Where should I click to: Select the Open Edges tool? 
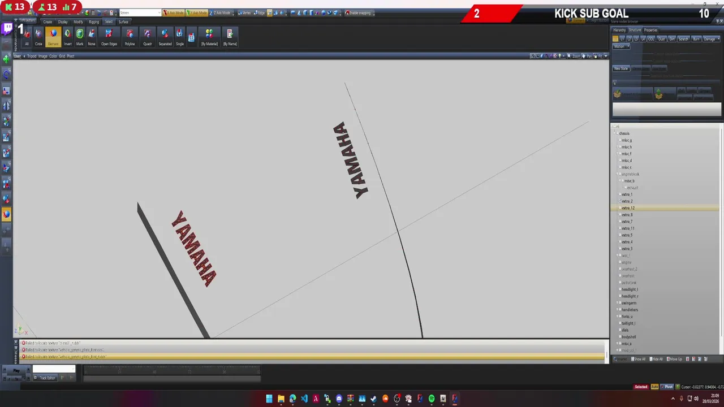(x=109, y=37)
